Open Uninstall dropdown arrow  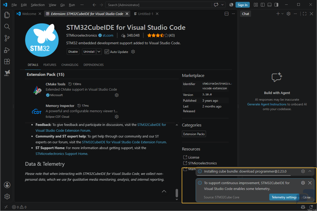(x=99, y=52)
